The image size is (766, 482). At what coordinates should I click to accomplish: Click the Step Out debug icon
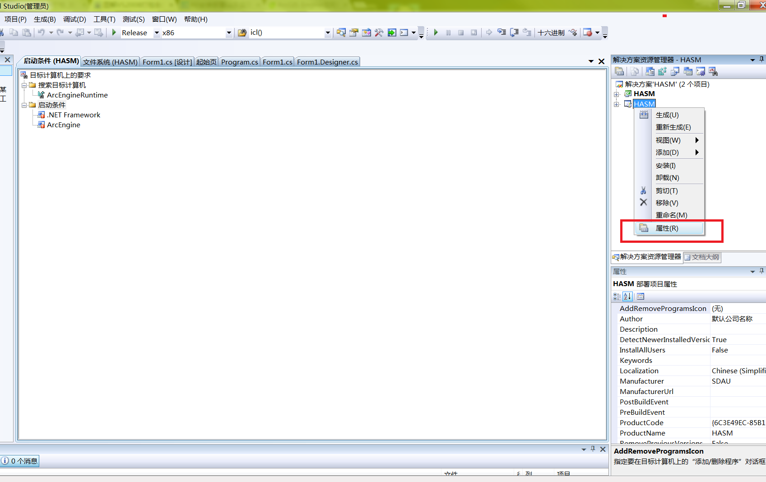coord(527,32)
